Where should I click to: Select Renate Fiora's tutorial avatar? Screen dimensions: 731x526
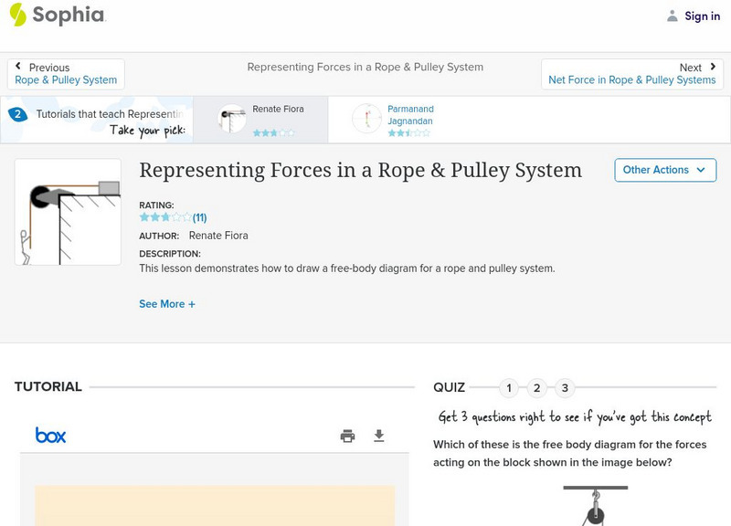click(x=232, y=119)
